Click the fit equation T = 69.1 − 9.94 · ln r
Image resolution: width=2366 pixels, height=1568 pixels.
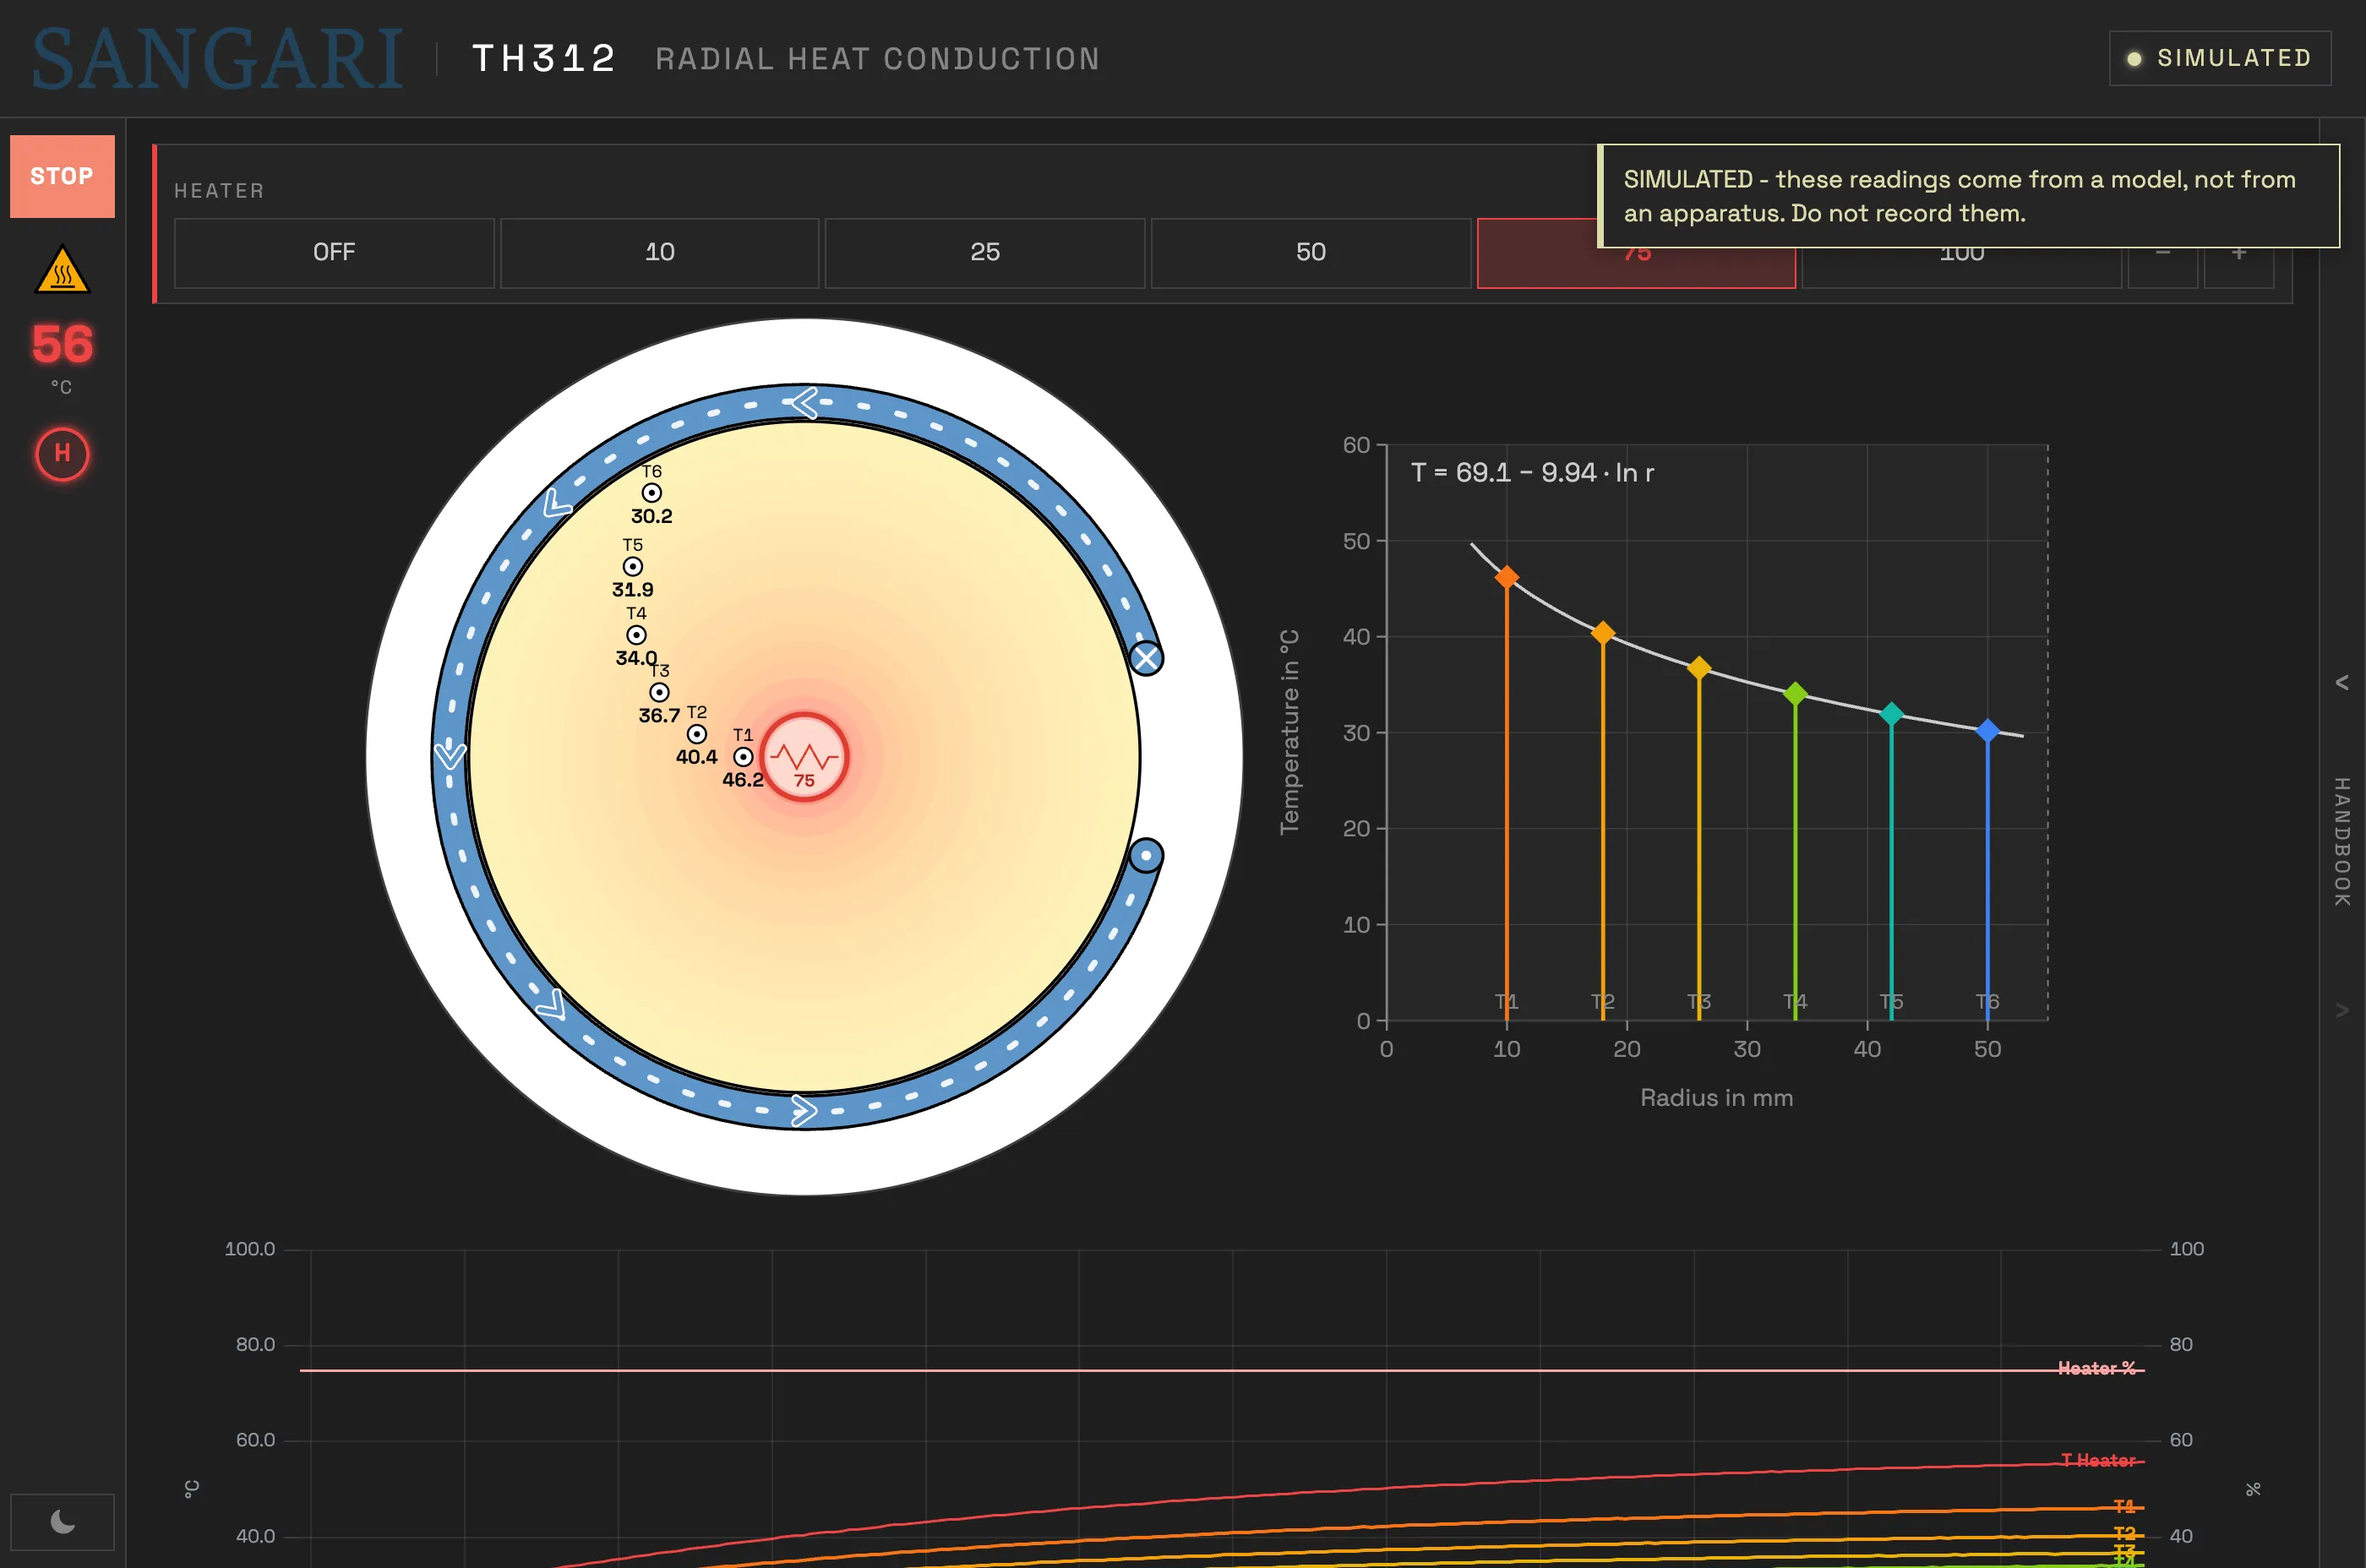(x=1532, y=472)
